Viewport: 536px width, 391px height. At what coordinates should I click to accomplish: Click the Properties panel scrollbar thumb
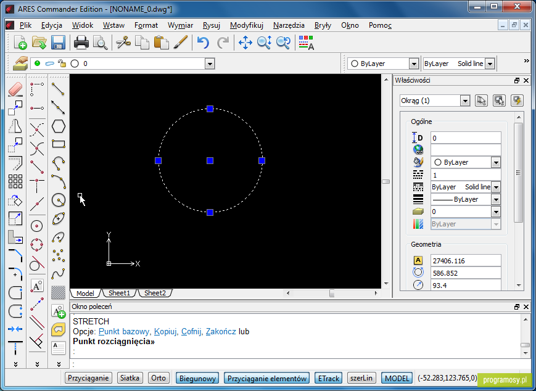click(x=518, y=173)
